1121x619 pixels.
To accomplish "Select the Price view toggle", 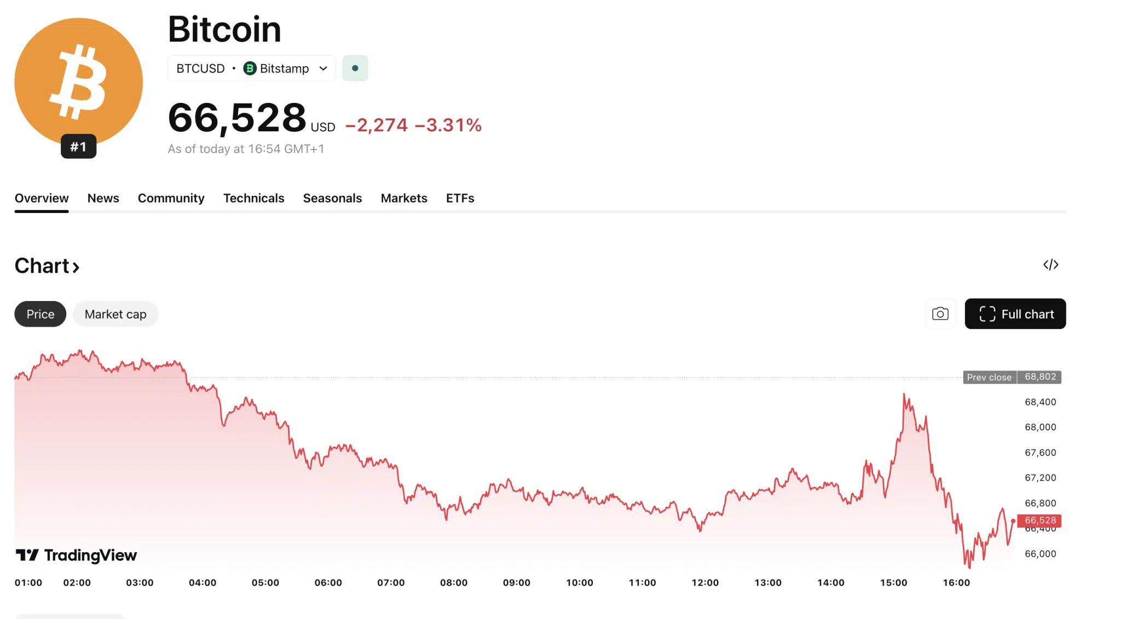I will 39,314.
